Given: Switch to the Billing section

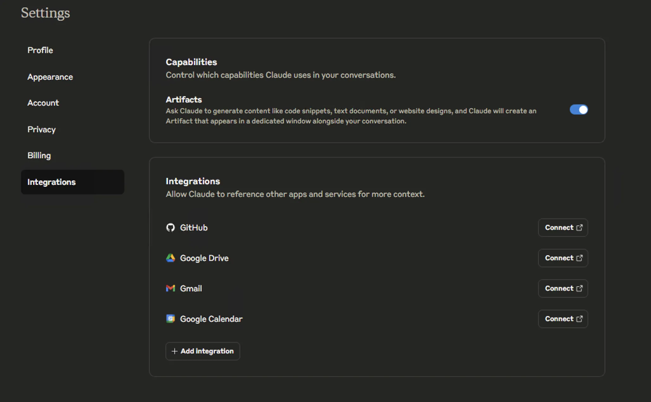Looking at the screenshot, I should pyautogui.click(x=73, y=155).
